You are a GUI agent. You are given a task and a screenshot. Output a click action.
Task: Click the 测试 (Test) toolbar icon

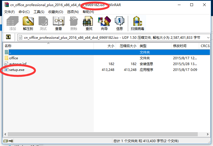(x=43, y=23)
